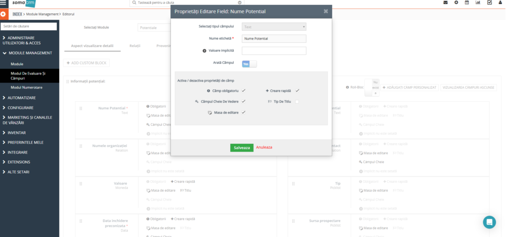Toggle the Câmp obligatoriu checkbox
Image resolution: width=507 pixels, height=237 pixels.
(x=244, y=91)
